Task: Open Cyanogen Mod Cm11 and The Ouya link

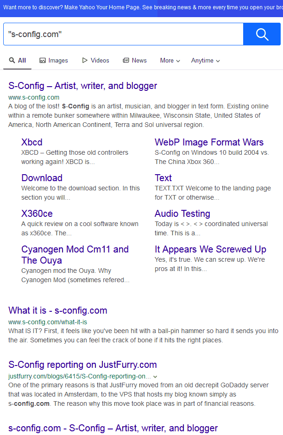Action: 75,255
